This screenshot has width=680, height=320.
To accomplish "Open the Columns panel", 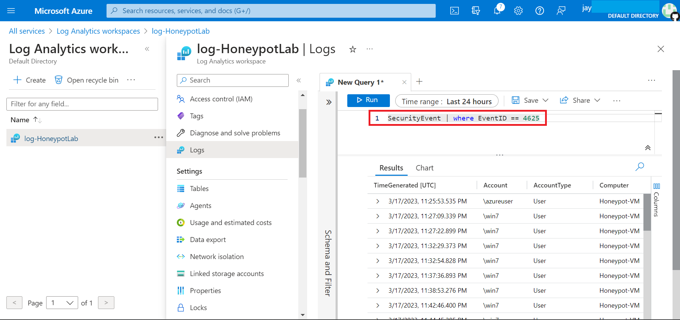I will 657,200.
